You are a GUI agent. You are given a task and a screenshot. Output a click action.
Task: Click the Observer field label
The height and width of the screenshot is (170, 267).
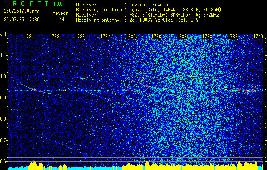[86, 5]
